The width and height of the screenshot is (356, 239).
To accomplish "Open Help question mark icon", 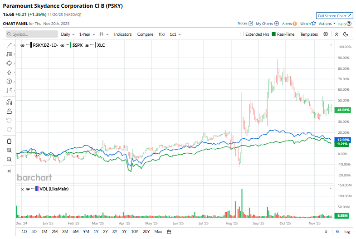I will click(x=349, y=24).
